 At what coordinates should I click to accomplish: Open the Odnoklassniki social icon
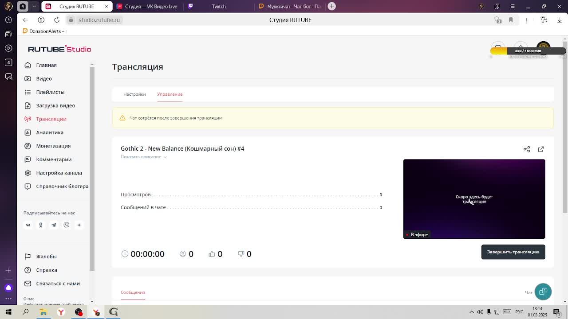pyautogui.click(x=41, y=225)
